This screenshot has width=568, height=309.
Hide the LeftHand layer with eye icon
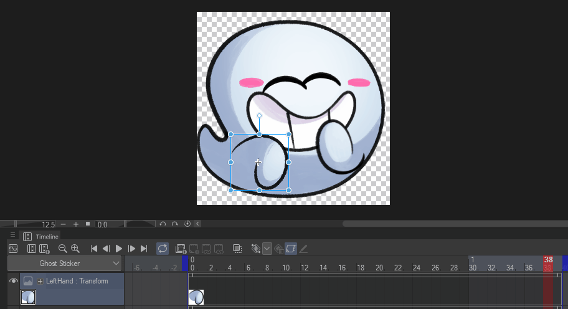pyautogui.click(x=13, y=282)
